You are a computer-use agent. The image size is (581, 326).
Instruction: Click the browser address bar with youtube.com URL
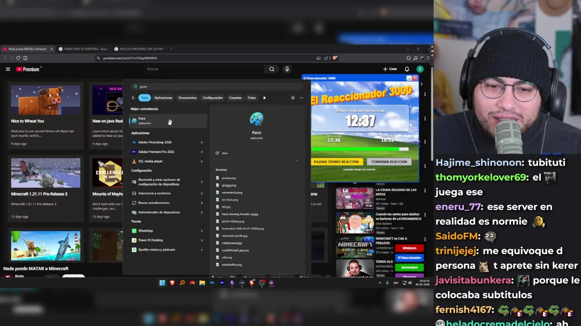click(204, 58)
